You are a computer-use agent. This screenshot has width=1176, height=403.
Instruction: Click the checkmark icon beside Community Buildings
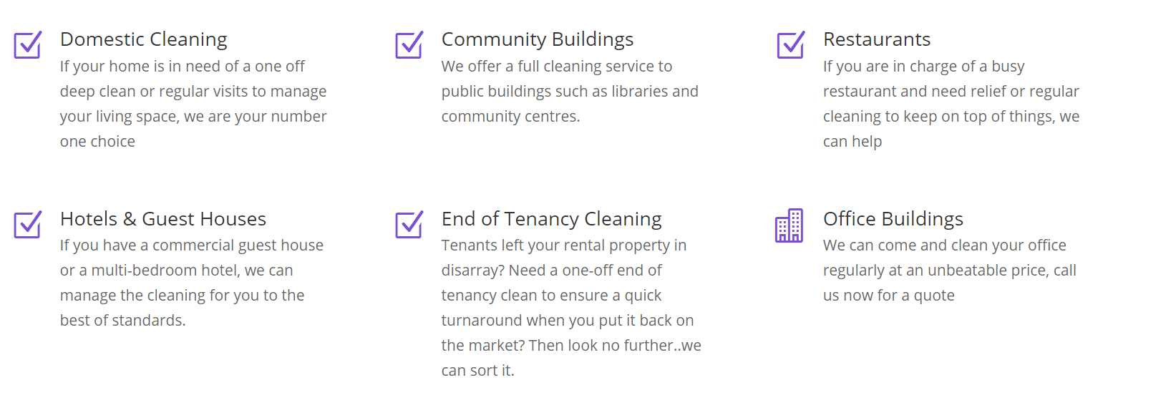click(x=409, y=44)
